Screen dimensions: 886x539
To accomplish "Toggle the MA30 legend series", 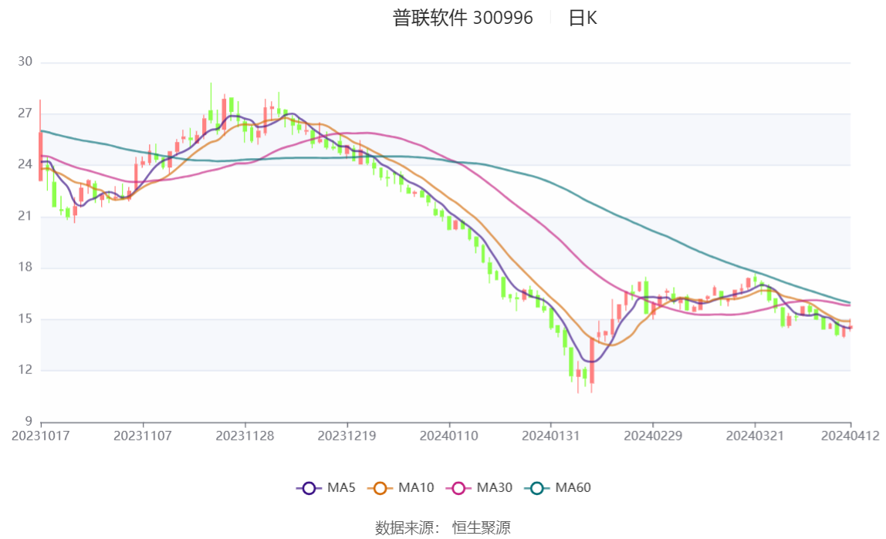I will click(479, 487).
